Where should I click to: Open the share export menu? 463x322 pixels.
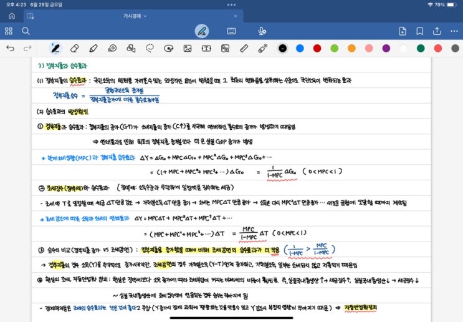[437, 31]
